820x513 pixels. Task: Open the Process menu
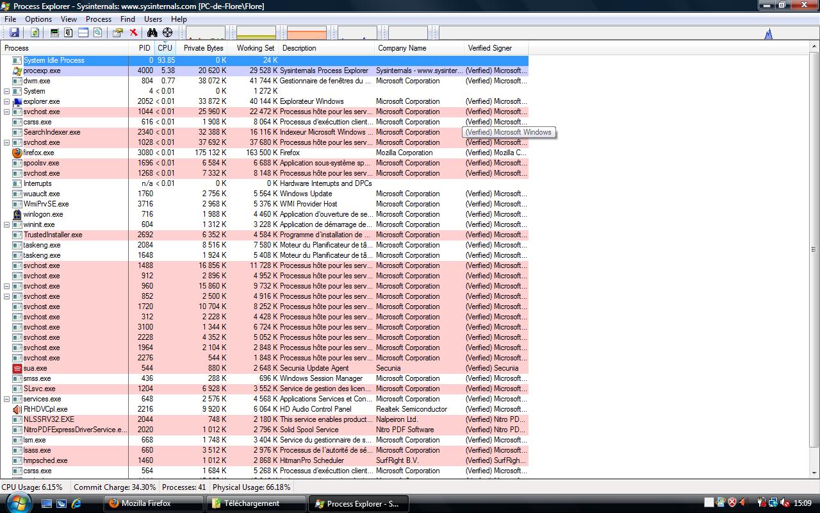(99, 19)
